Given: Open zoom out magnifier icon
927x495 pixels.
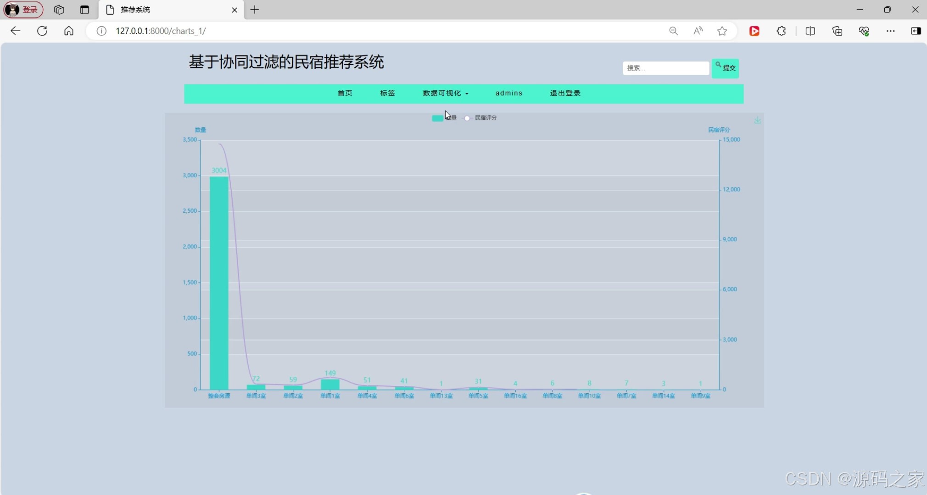Looking at the screenshot, I should pos(673,31).
